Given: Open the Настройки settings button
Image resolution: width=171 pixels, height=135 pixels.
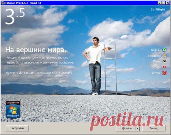Looking at the screenshot, I should coord(17,128).
